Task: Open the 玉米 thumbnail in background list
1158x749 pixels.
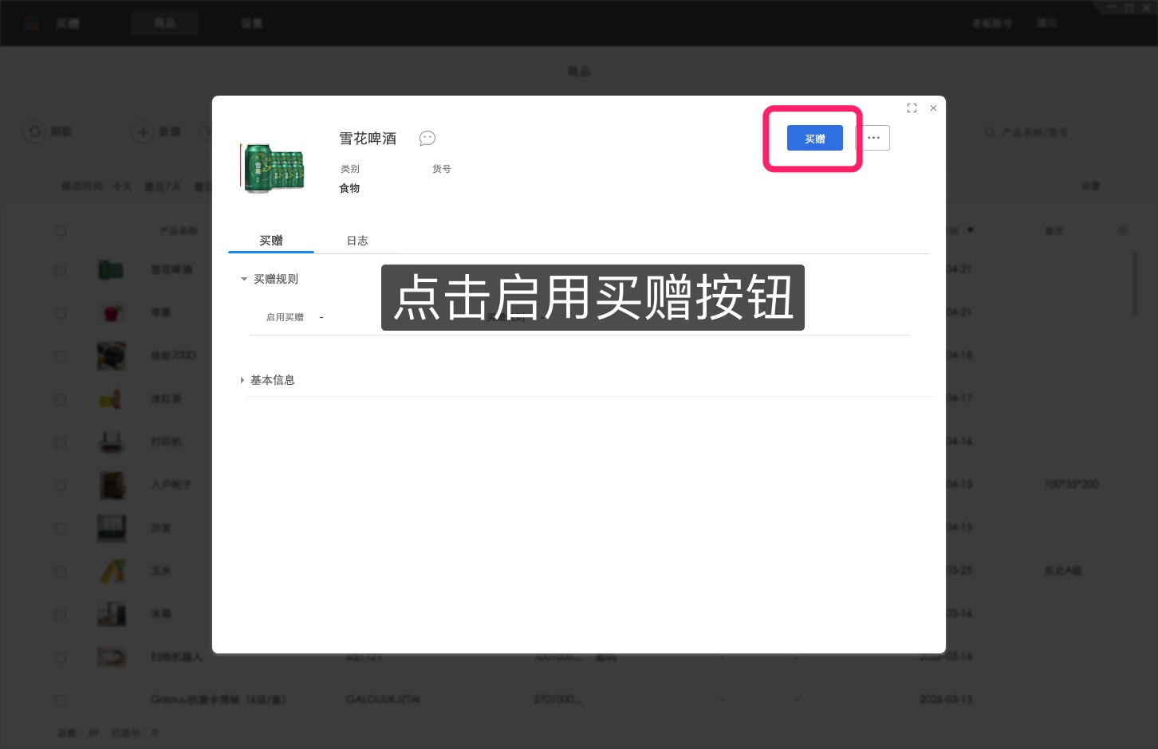Action: click(112, 571)
